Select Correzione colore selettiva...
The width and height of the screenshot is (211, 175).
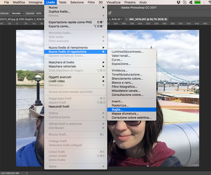[132, 118]
